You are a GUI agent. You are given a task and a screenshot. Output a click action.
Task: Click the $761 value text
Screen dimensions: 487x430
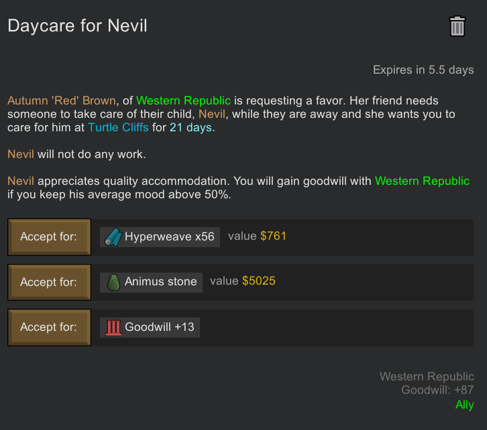273,236
